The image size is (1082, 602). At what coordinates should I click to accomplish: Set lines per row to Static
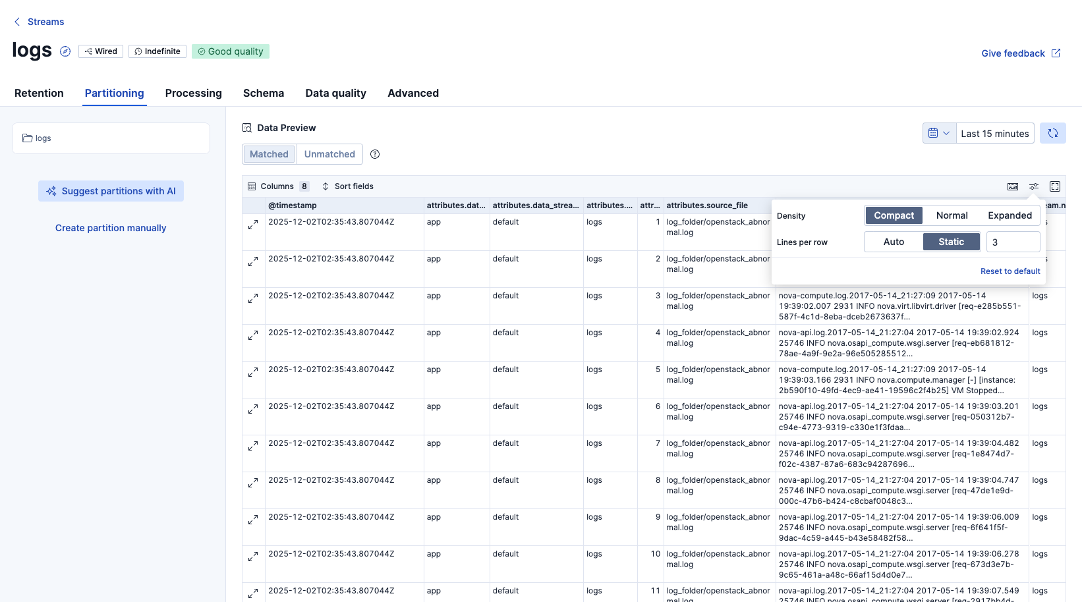[952, 242]
